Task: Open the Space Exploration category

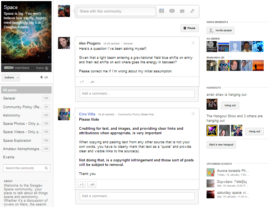Action: coord(26,140)
